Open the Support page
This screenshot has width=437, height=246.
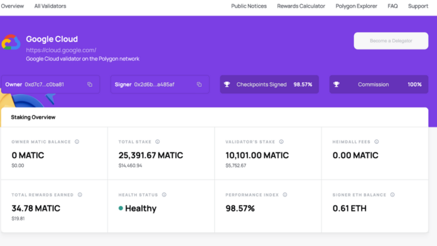[418, 6]
